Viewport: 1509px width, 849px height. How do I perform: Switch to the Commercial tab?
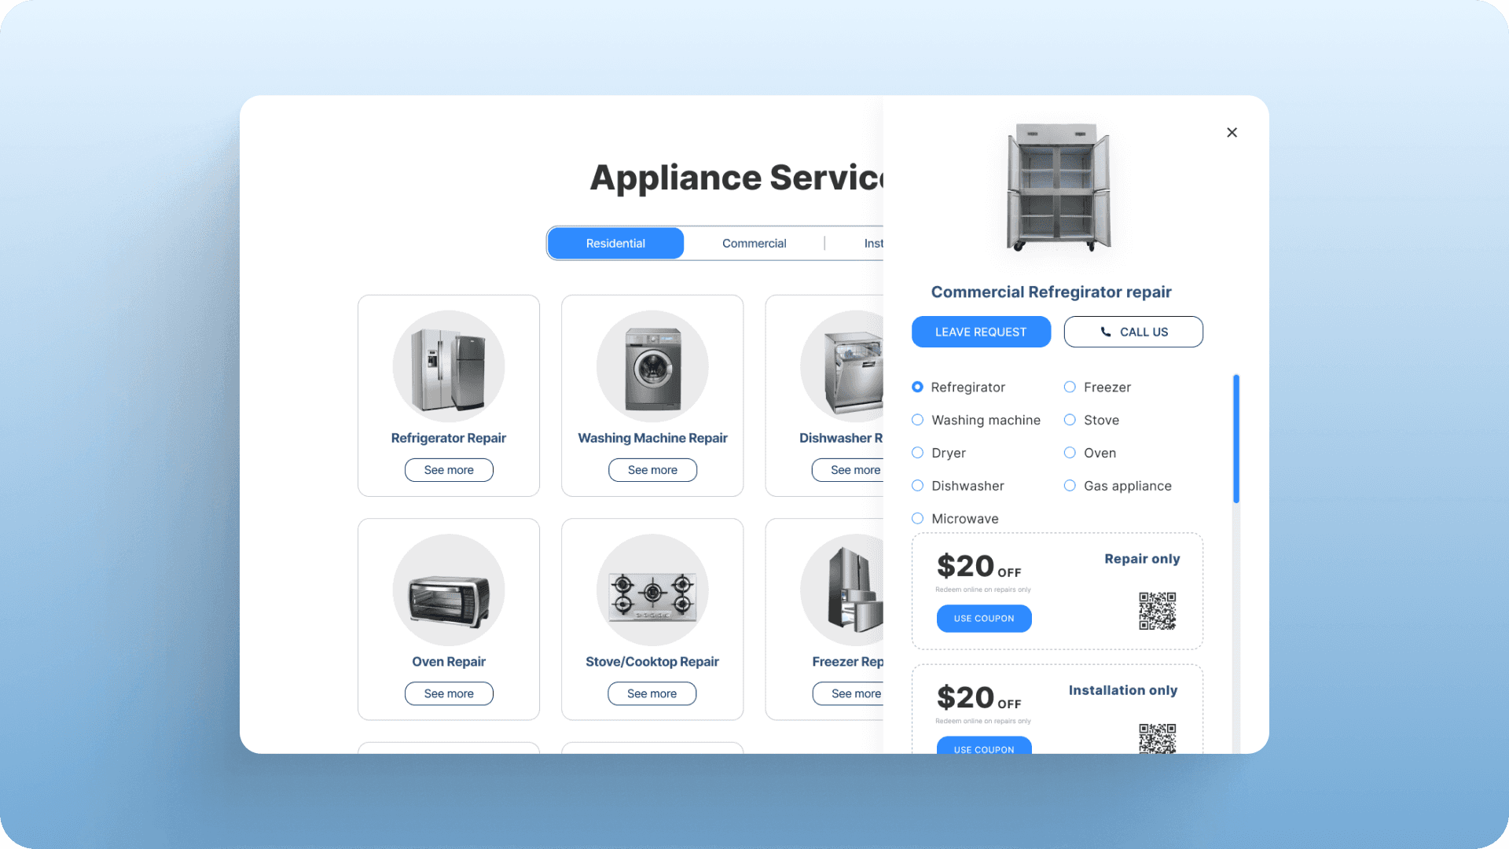point(754,244)
